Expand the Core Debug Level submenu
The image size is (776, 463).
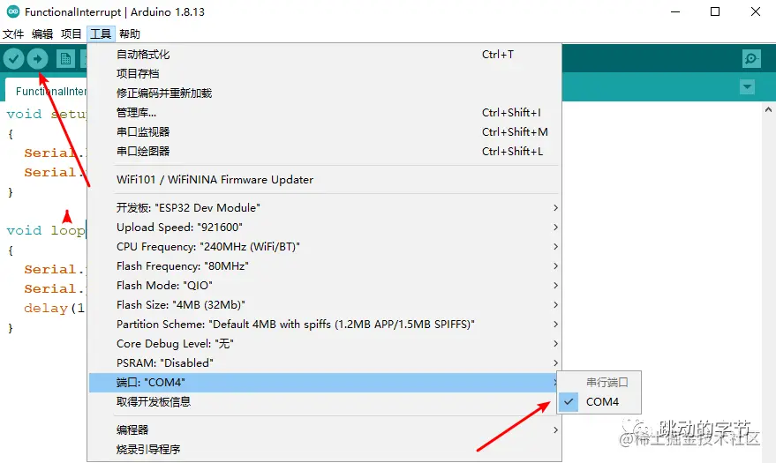(x=325, y=343)
